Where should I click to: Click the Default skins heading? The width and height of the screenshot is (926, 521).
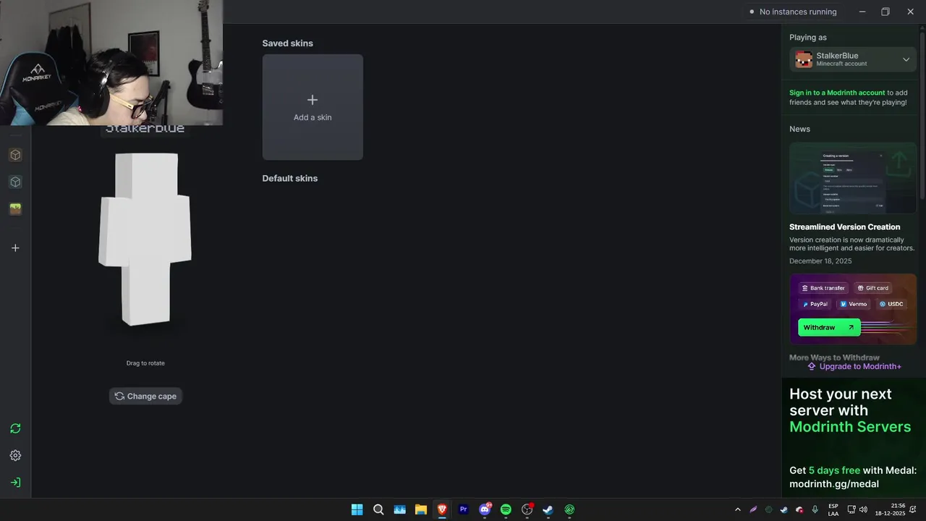289,178
